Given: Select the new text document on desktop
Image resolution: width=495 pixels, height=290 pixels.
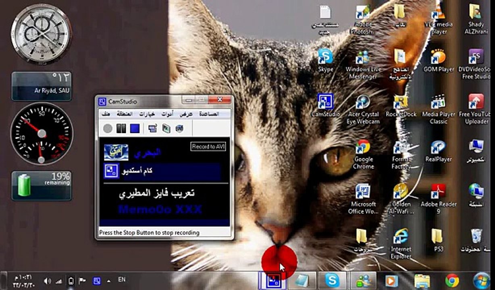Looking at the screenshot, I should 325,19.
